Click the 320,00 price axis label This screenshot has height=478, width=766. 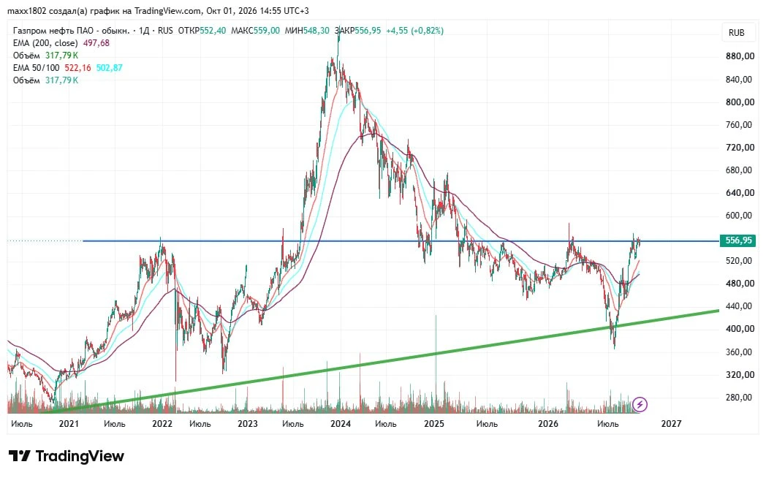point(740,374)
